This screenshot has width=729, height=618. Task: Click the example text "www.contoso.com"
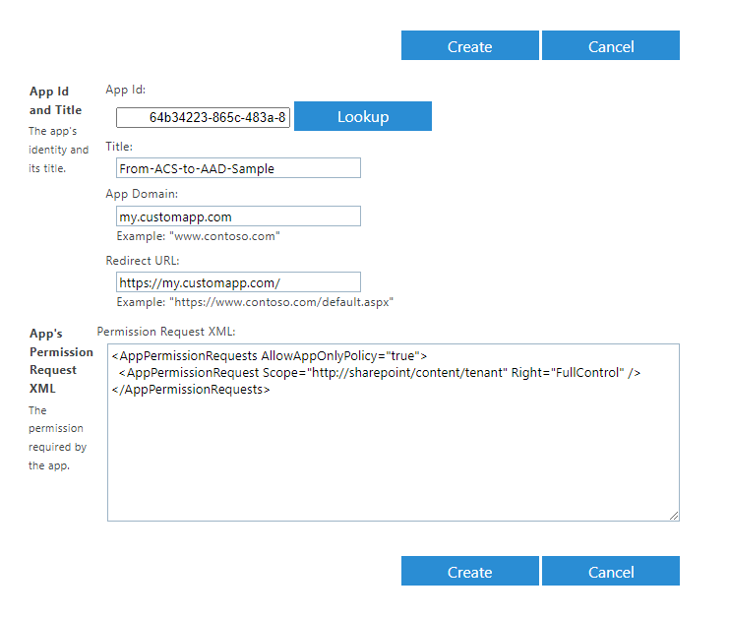click(198, 236)
